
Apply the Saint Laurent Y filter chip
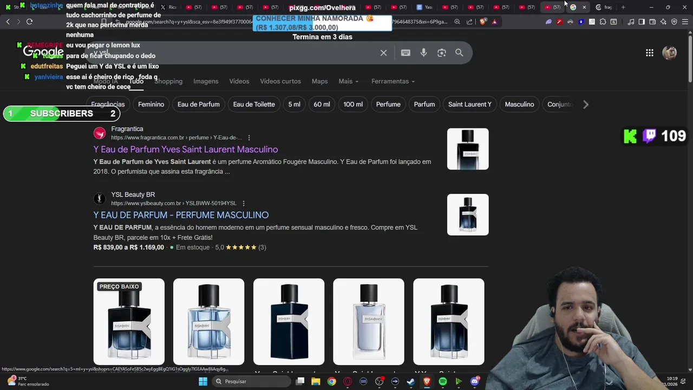click(470, 105)
